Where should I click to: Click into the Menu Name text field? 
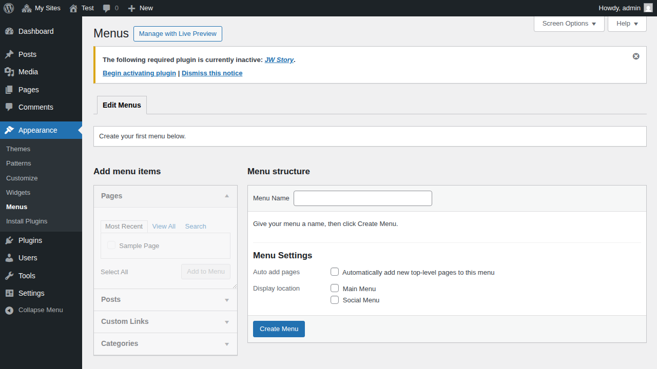362,198
